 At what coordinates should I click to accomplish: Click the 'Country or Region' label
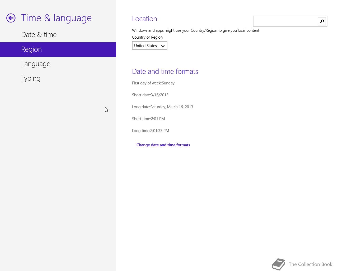coord(147,37)
